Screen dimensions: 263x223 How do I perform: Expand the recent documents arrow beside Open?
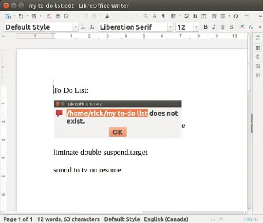[x=27, y=16]
